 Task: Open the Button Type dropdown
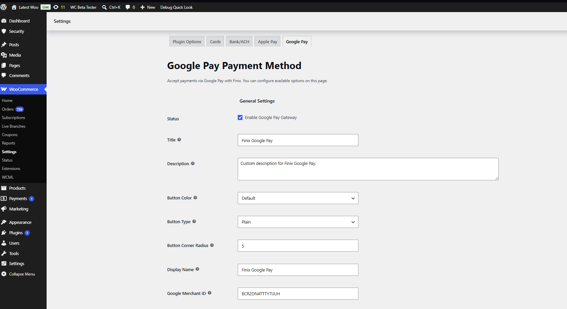point(298,222)
